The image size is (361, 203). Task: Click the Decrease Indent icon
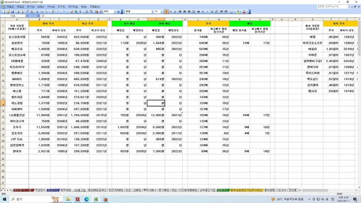tap(221, 12)
